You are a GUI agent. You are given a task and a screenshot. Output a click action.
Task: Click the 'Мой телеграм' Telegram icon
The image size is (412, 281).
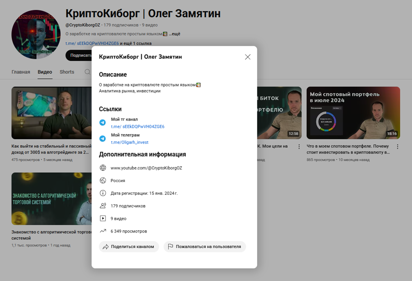[x=103, y=138]
